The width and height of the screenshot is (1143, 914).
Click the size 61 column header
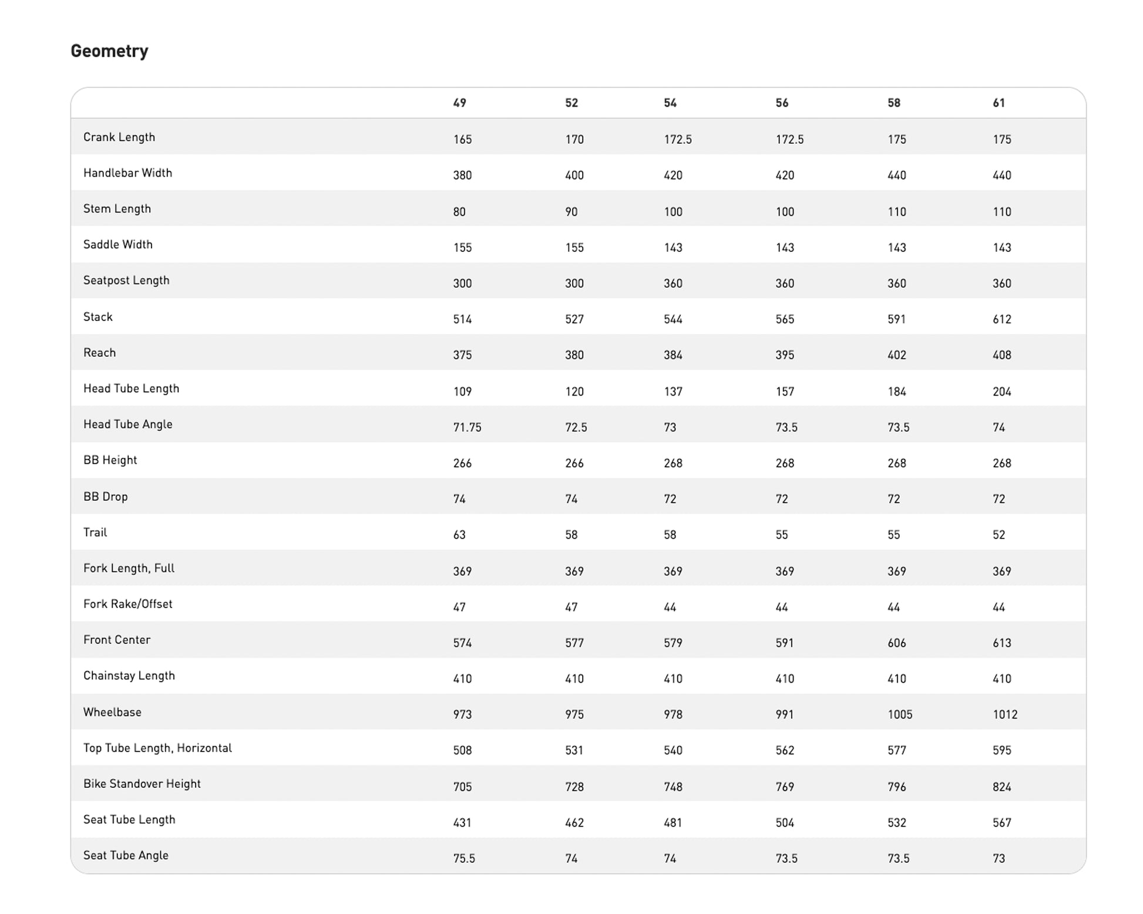(999, 103)
